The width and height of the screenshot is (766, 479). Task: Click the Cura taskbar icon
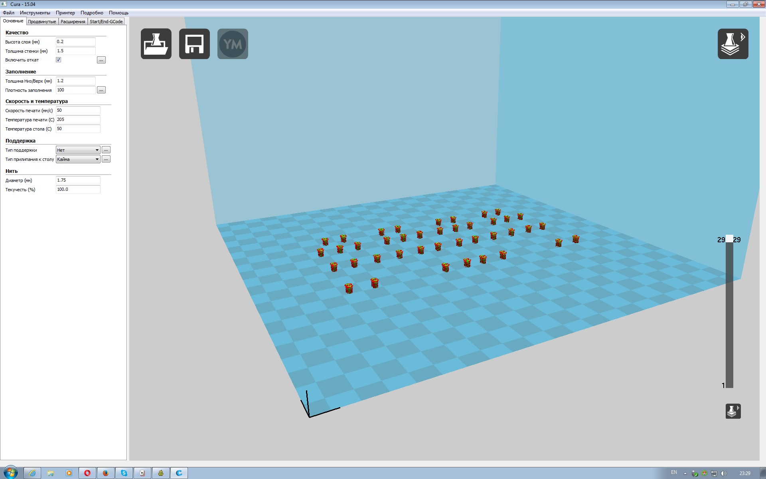(179, 473)
